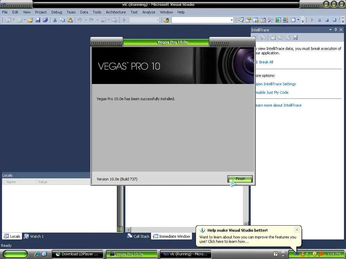
Task: Open the Properties Window toolbar icon
Action: 248,20
